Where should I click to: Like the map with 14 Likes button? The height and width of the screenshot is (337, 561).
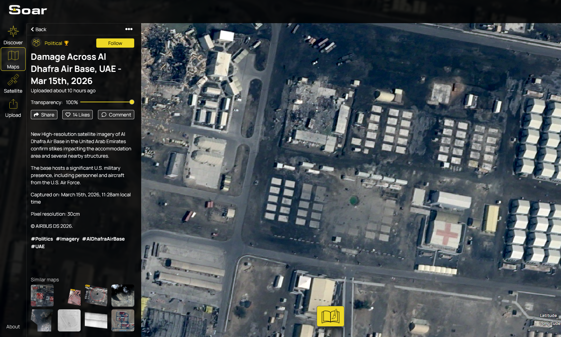tap(78, 115)
